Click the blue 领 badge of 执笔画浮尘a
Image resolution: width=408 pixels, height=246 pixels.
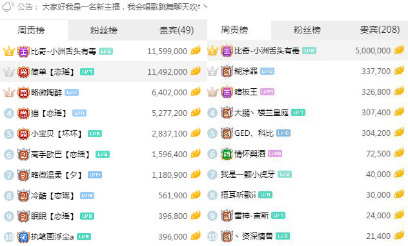[23, 236]
